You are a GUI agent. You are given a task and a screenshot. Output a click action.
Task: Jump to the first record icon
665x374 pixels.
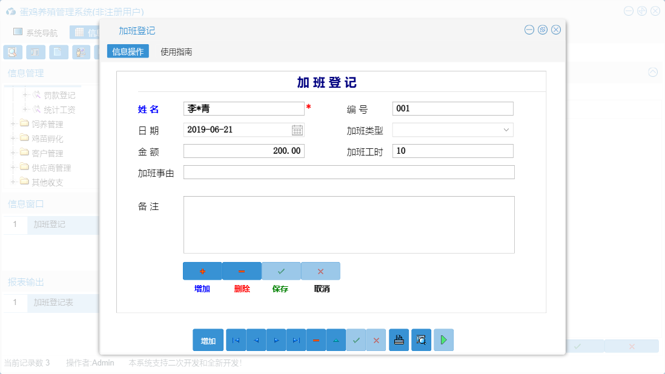click(x=236, y=340)
